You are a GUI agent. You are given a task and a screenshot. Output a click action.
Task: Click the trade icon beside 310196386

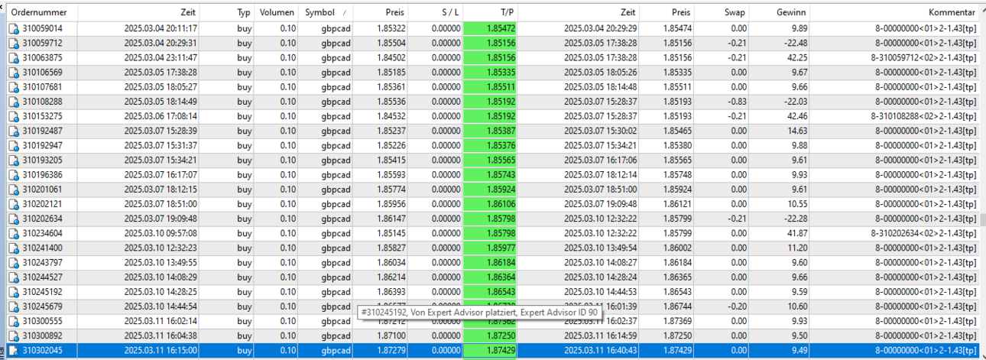coord(14,175)
